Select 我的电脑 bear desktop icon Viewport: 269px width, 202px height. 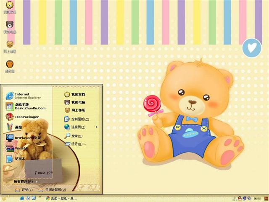[10, 27]
